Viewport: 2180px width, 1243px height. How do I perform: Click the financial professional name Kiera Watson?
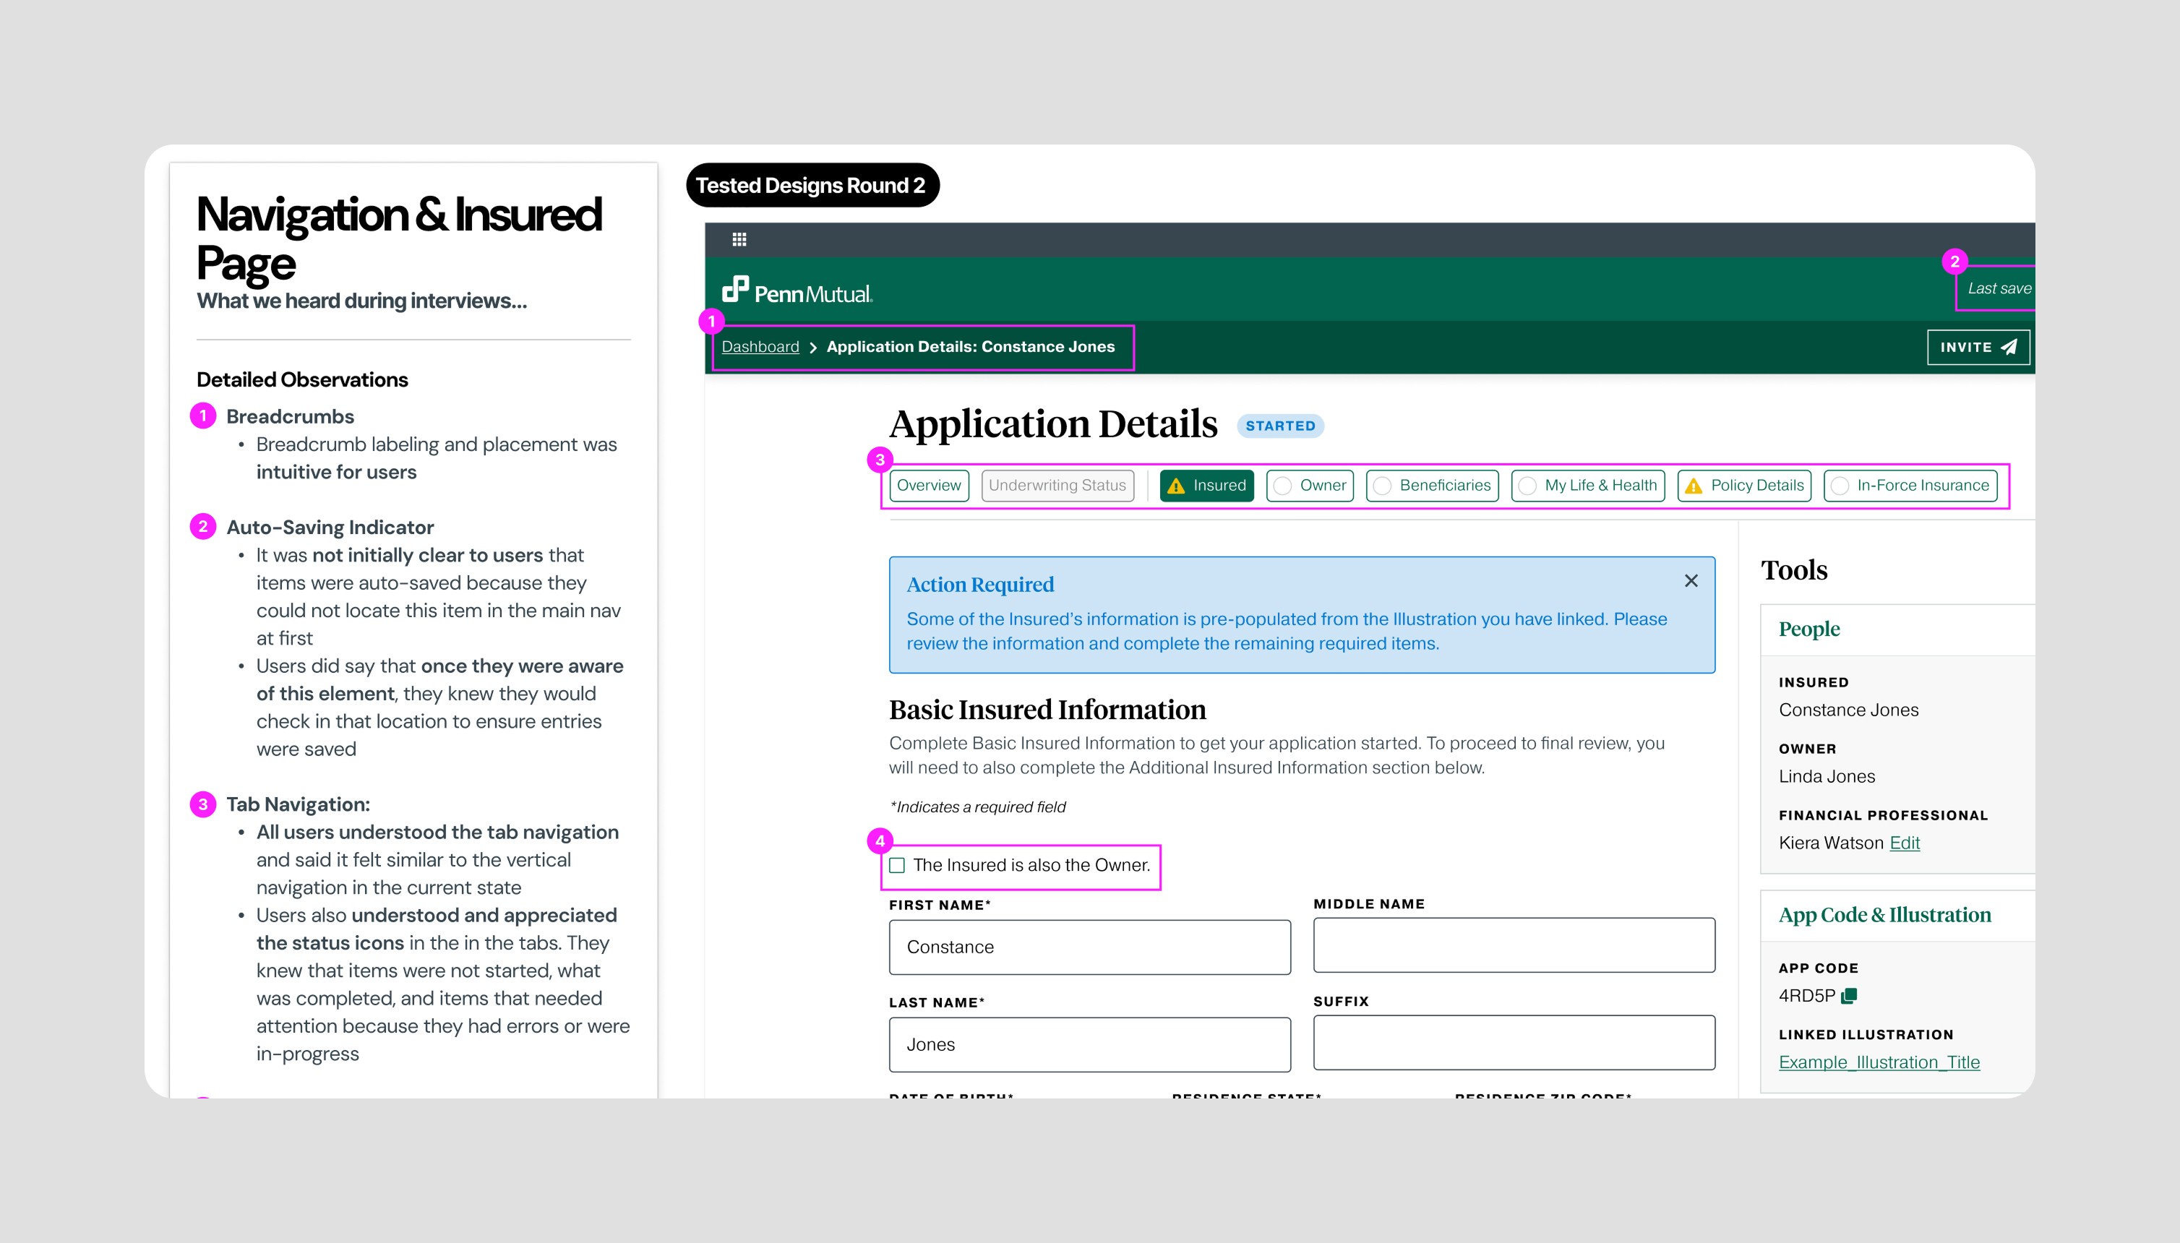tap(1830, 843)
